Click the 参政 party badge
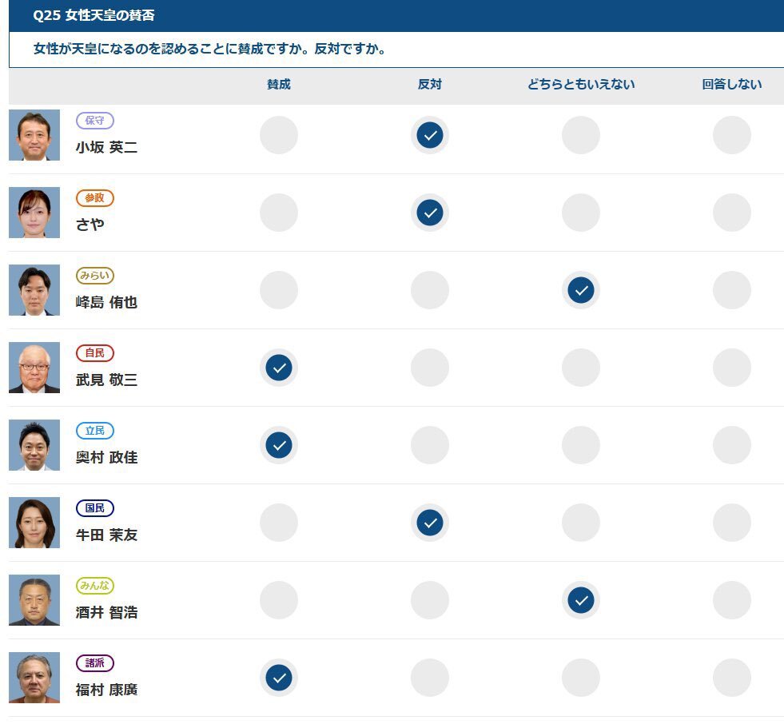Screen dimensions: 784x724 pos(95,198)
